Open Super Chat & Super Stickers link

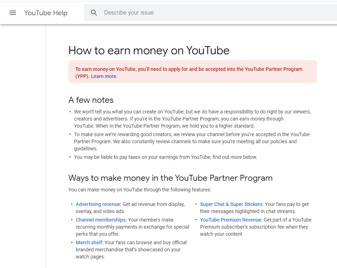(231, 204)
